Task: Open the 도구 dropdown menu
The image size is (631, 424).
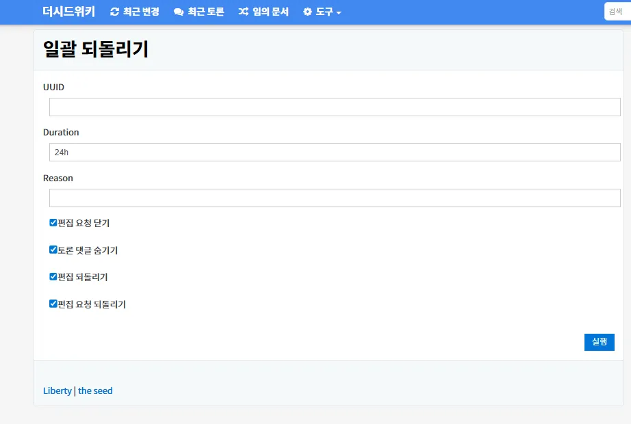Action: [322, 12]
